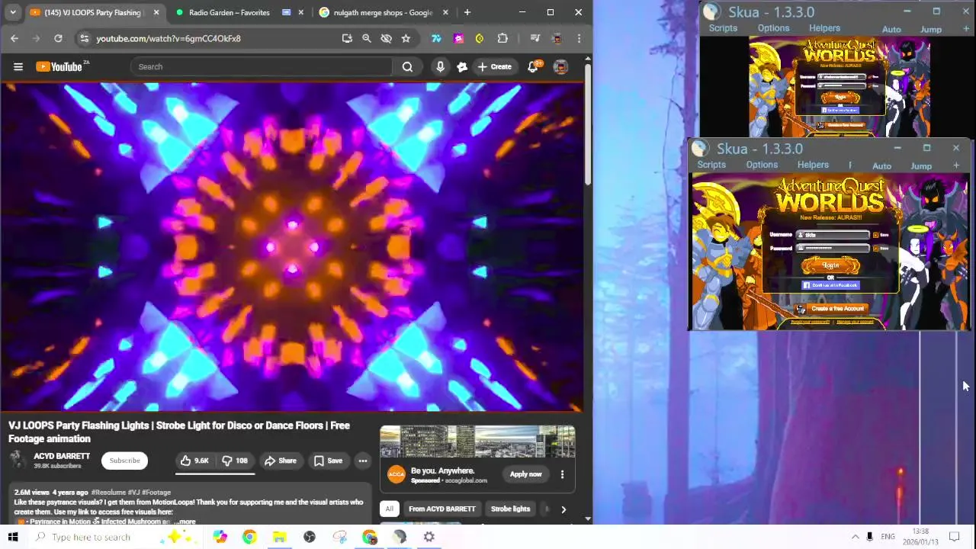Image resolution: width=976 pixels, height=549 pixels.
Task: Expand the description with ...more
Action: [x=185, y=522]
